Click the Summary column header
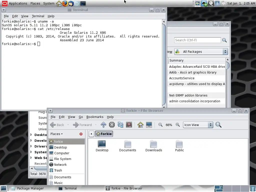This screenshot has height=192, width=256. [x=196, y=60]
